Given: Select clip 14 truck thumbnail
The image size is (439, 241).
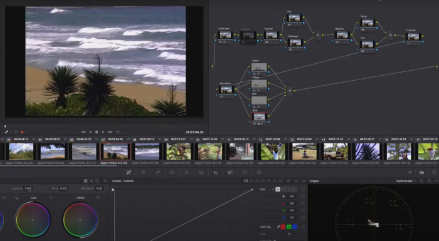Looking at the screenshot, I should click(336, 151).
